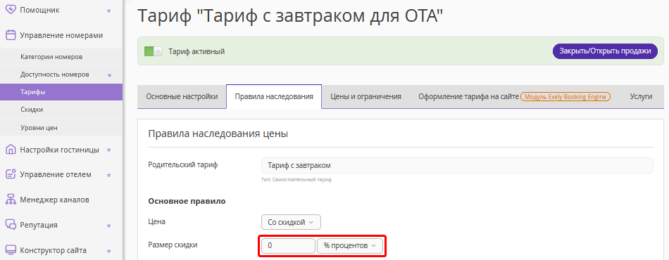Click the 'Правила наследования цены' heading
Viewport: 669px width, 260px height.
click(218, 134)
